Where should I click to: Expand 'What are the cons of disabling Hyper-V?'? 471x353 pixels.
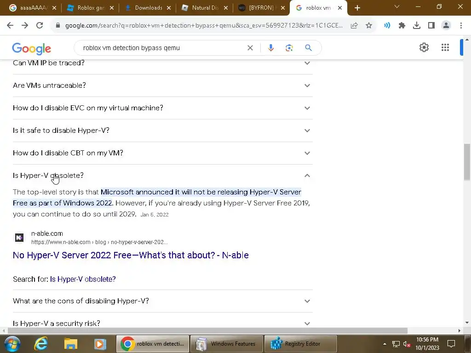[162, 301]
